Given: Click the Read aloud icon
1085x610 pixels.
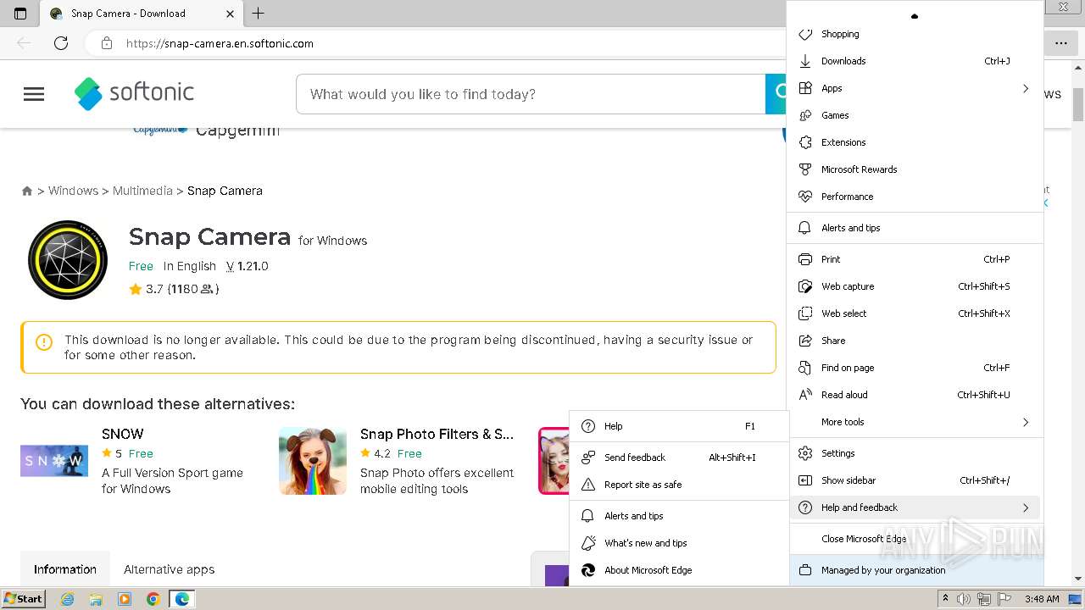Looking at the screenshot, I should click(x=805, y=395).
